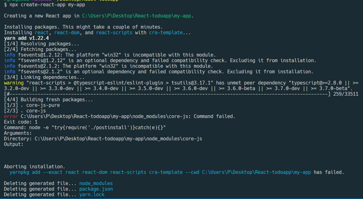Click the Fetching packages step line
The width and height of the screenshot is (363, 199).
click(x=40, y=49)
